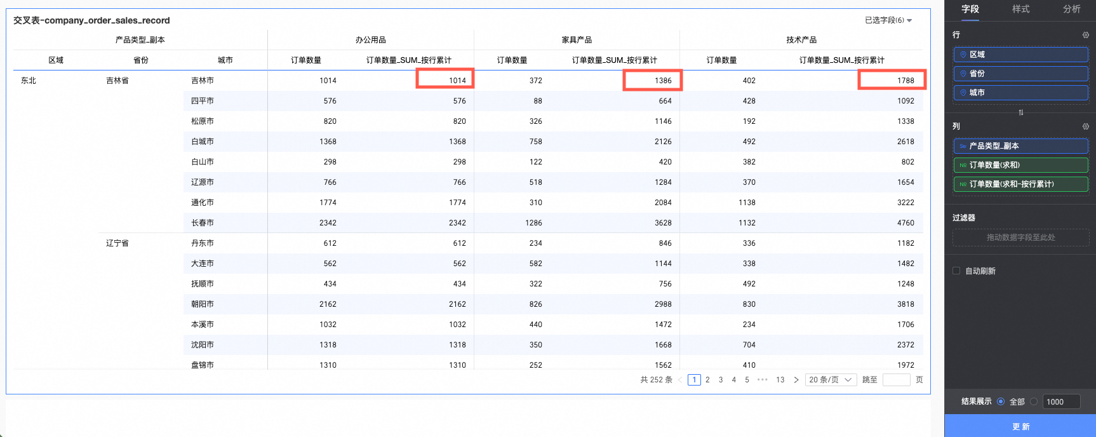
Task: Select the 区域 row field pill
Action: 1020,55
